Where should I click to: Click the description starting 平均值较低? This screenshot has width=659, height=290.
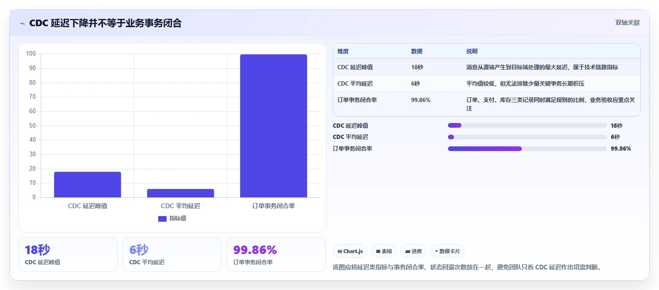pyautogui.click(x=525, y=84)
